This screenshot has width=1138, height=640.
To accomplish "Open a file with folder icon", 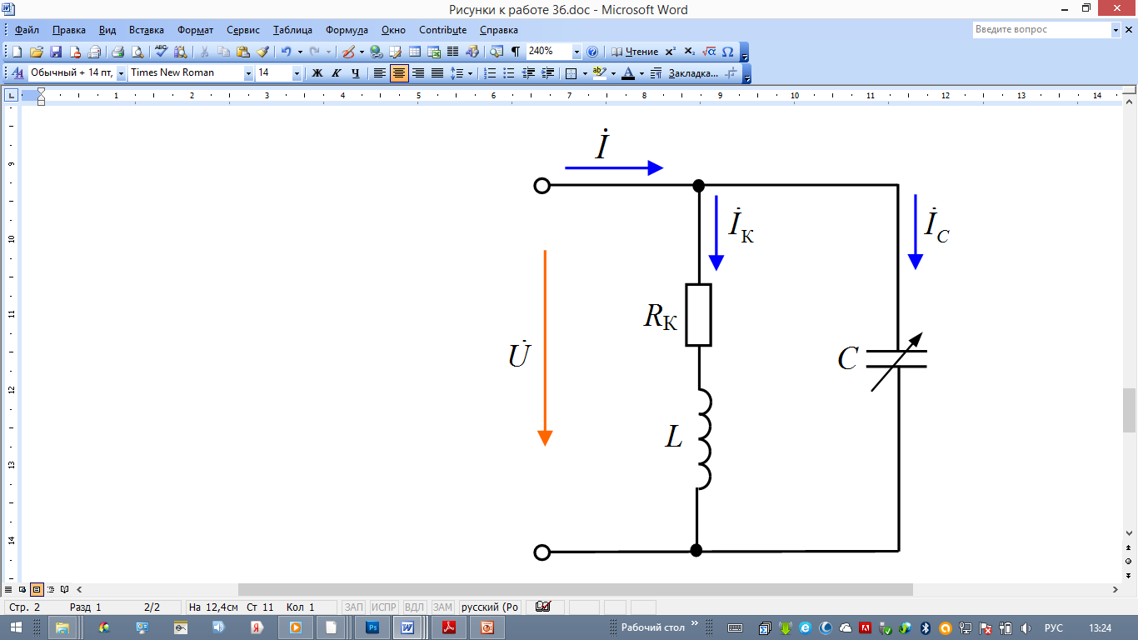I will [37, 52].
